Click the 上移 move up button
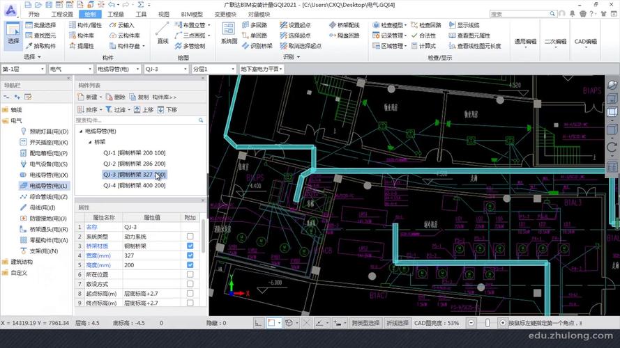This screenshot has height=348, width=620. point(144,110)
